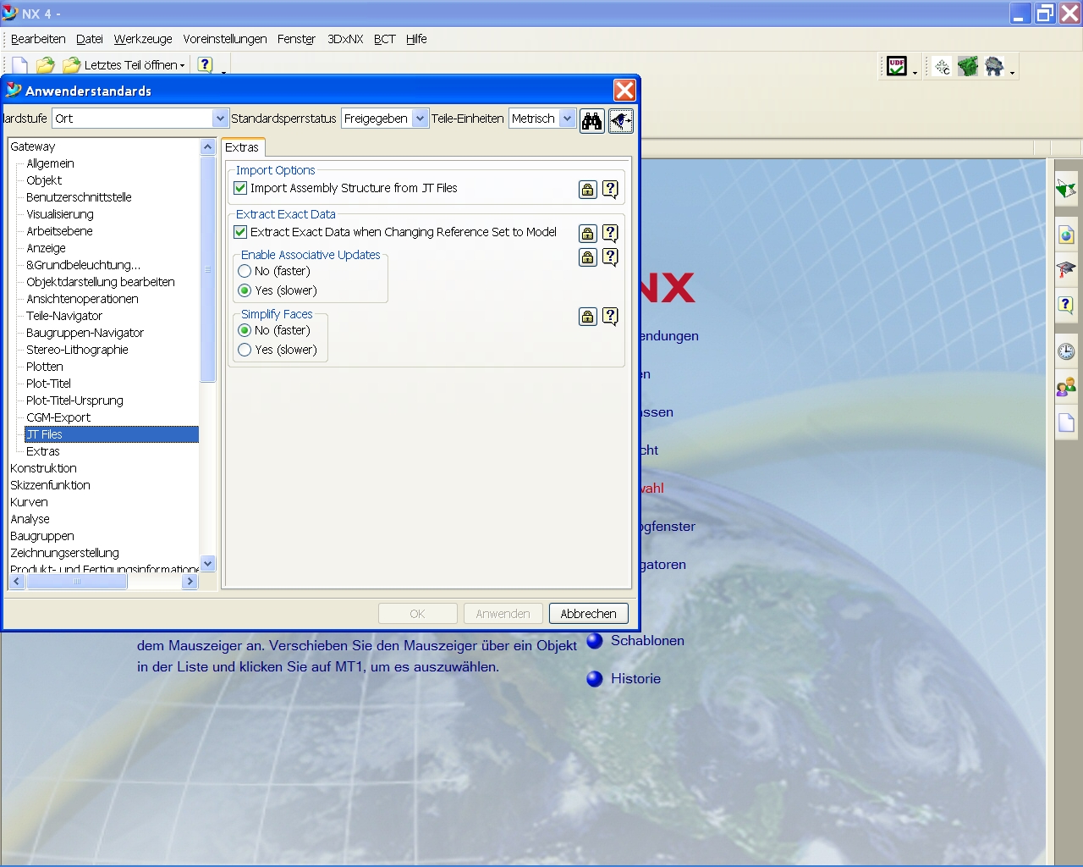Image resolution: width=1083 pixels, height=867 pixels.
Task: Click help icon for Enable Associative Updates
Action: 610,257
